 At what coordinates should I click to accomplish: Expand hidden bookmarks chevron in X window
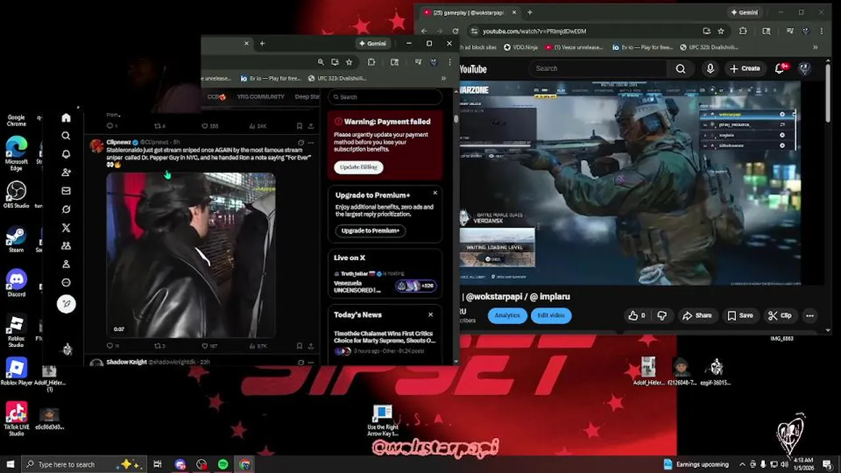click(x=443, y=78)
